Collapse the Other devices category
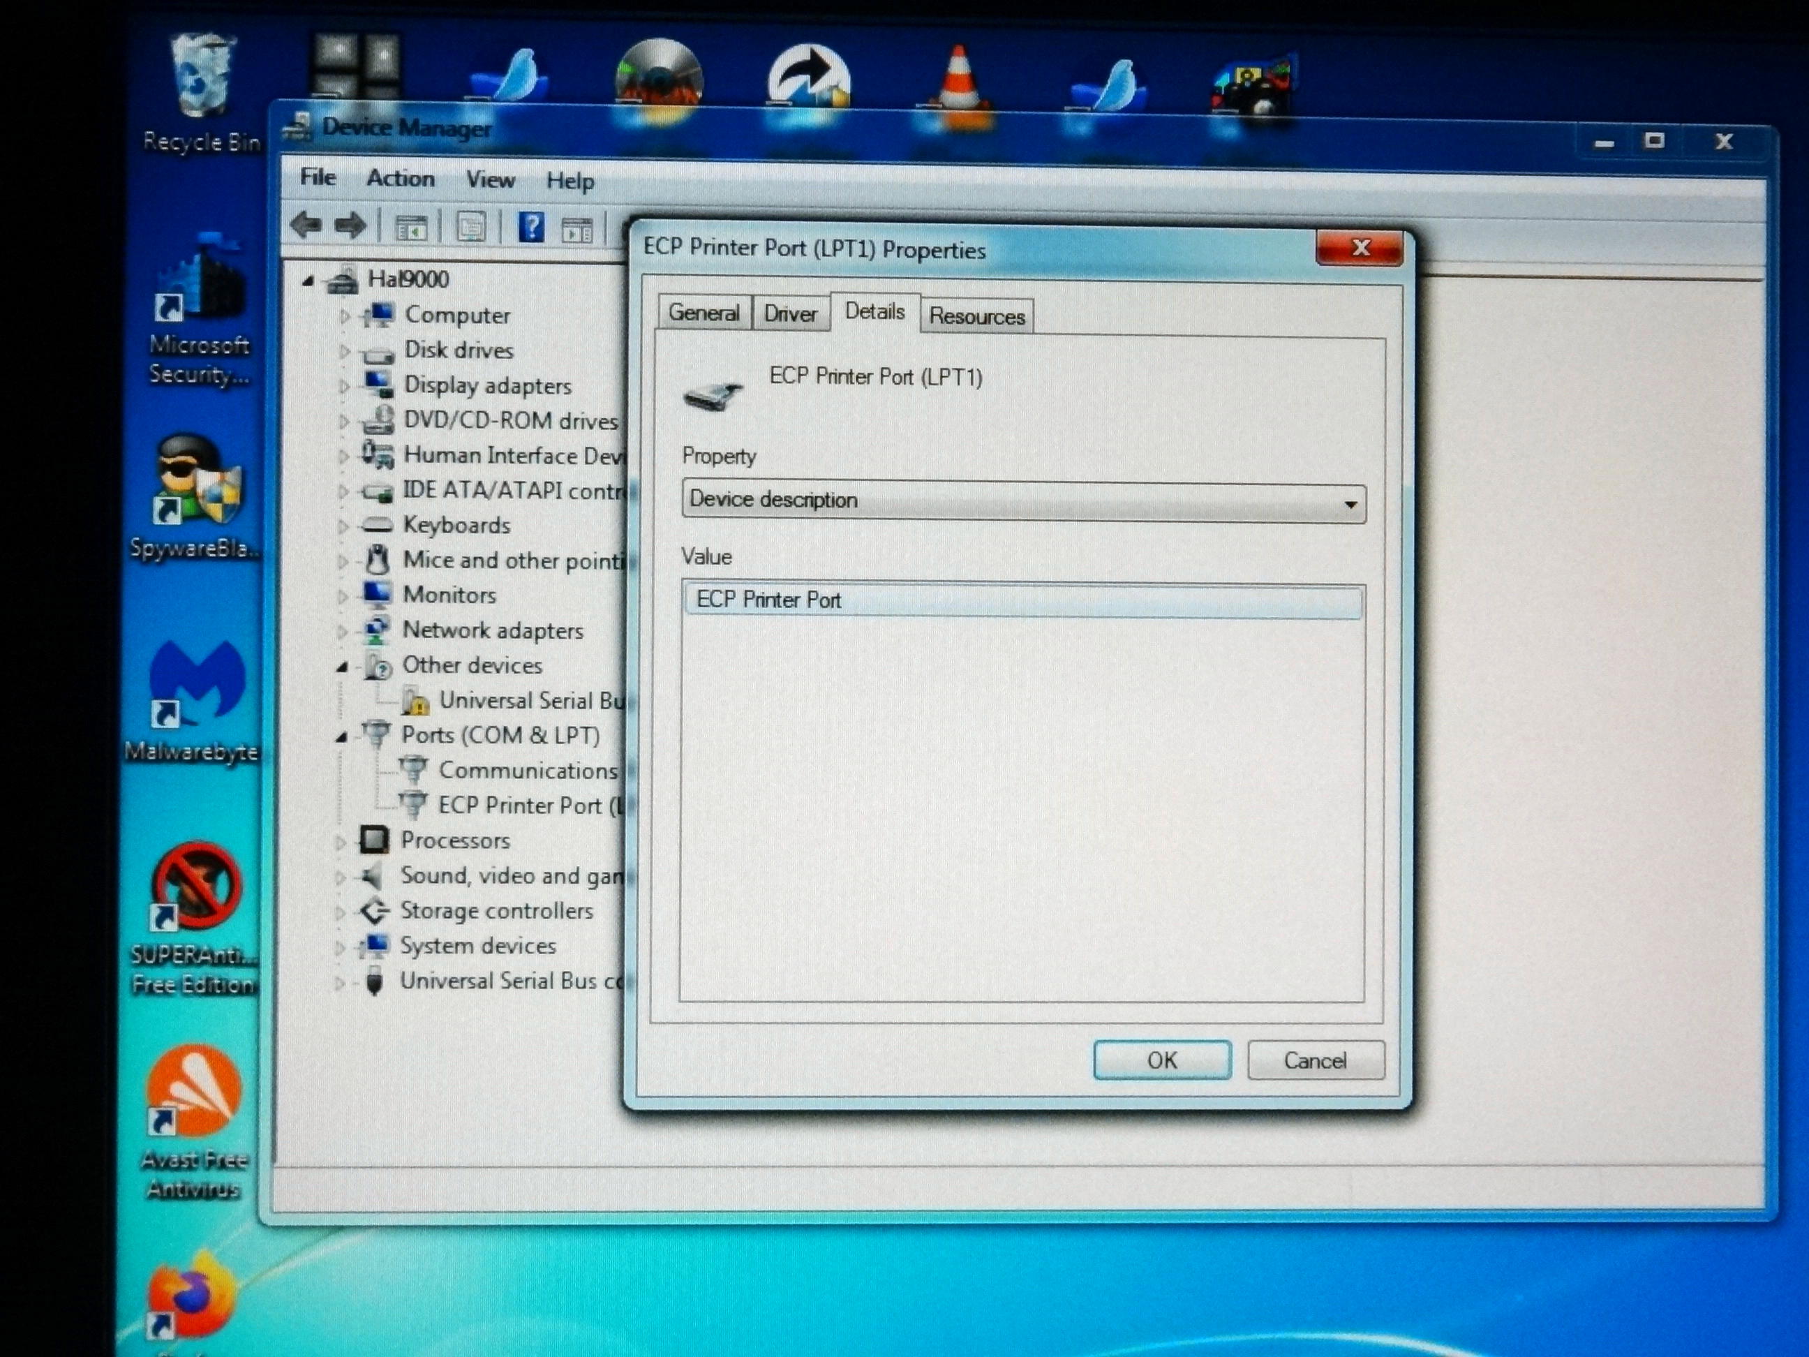The image size is (1809, 1357). pyautogui.click(x=342, y=667)
